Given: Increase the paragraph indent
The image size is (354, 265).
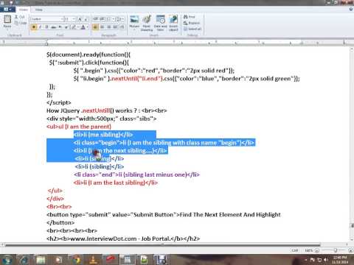Looking at the screenshot, I should pos(103,19).
